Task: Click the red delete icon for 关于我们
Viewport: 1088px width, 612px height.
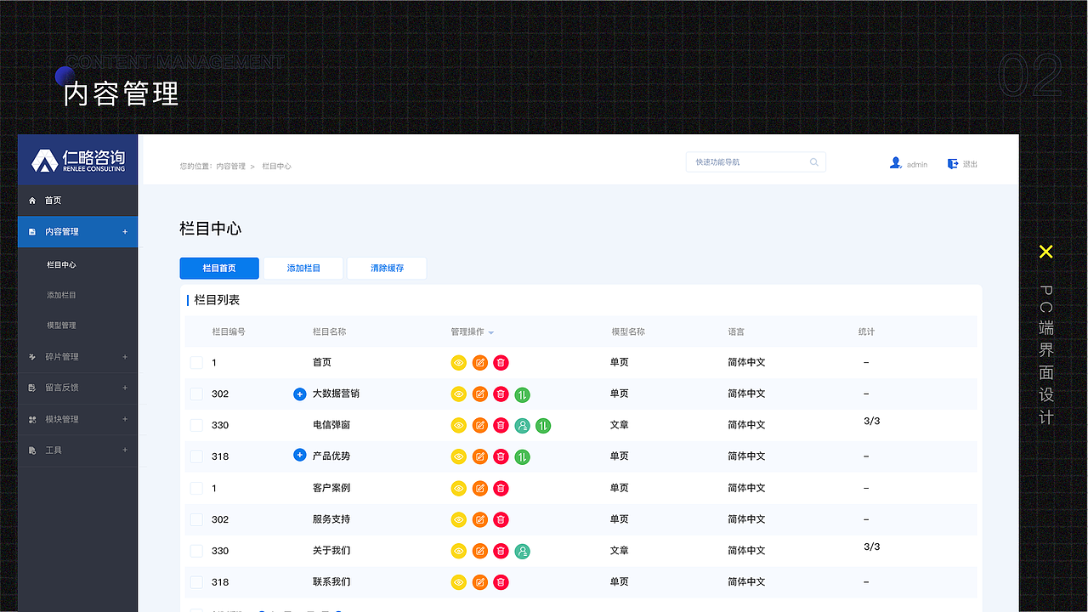Action: 501,552
